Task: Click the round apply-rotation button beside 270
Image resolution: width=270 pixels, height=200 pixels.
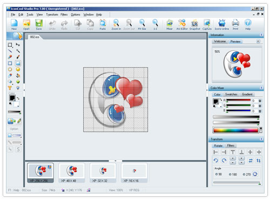Action: click(255, 174)
